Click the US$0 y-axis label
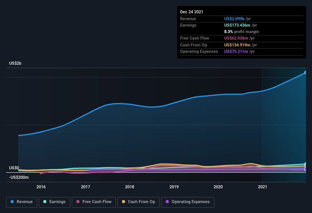 point(14,168)
